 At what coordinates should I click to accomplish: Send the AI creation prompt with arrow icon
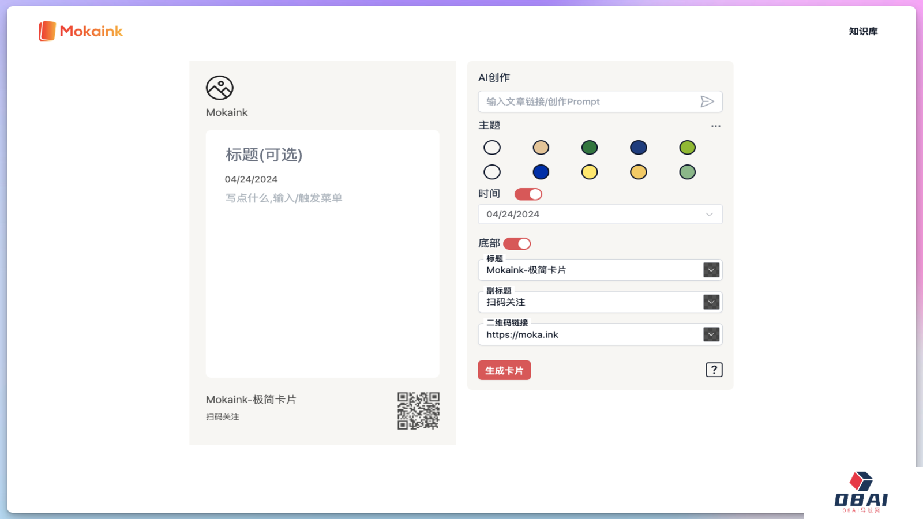pos(707,101)
